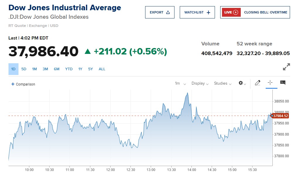Screen dimensions: 295x176
Task: Switch to the ALL range tab
Action: pos(102,69)
